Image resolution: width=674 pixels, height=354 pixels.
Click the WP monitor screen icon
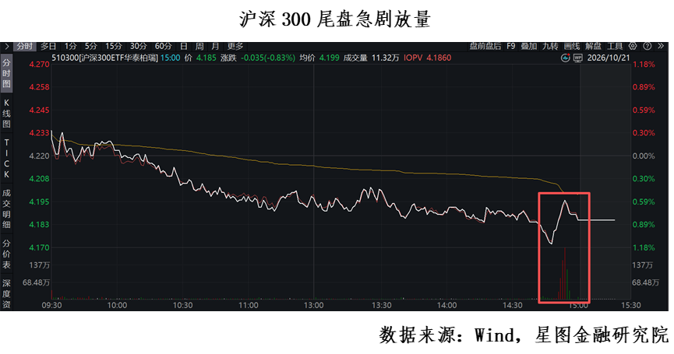click(578, 58)
